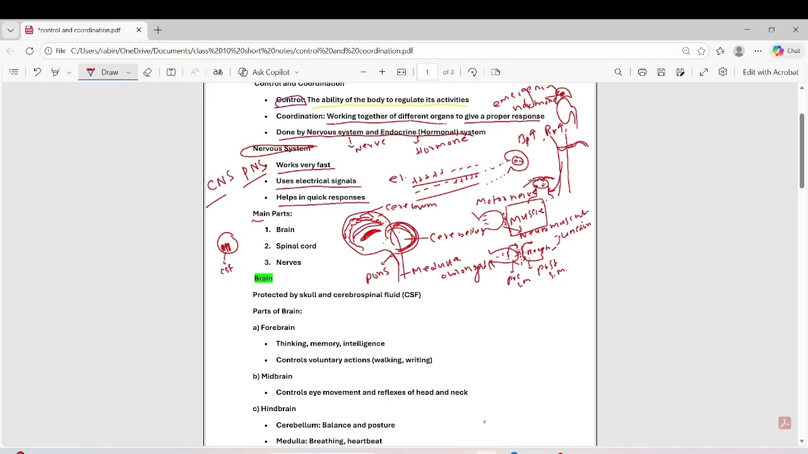Zoom out of the PDF
The height and width of the screenshot is (454, 808).
pos(364,73)
